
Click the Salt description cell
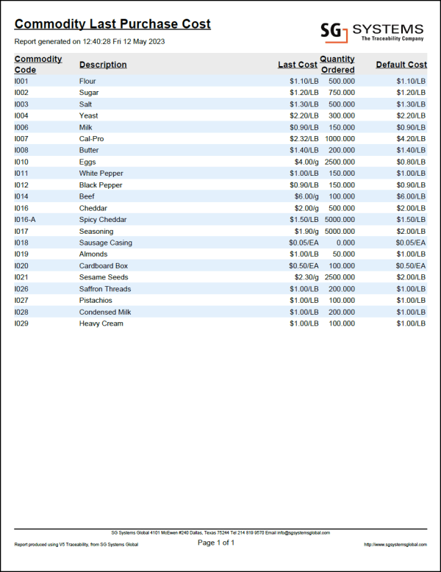click(x=85, y=104)
